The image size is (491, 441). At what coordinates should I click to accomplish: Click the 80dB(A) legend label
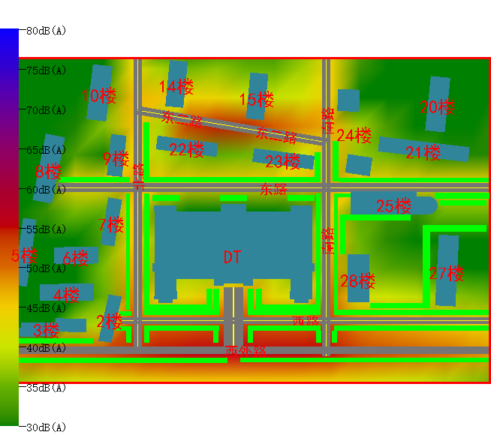point(47,31)
